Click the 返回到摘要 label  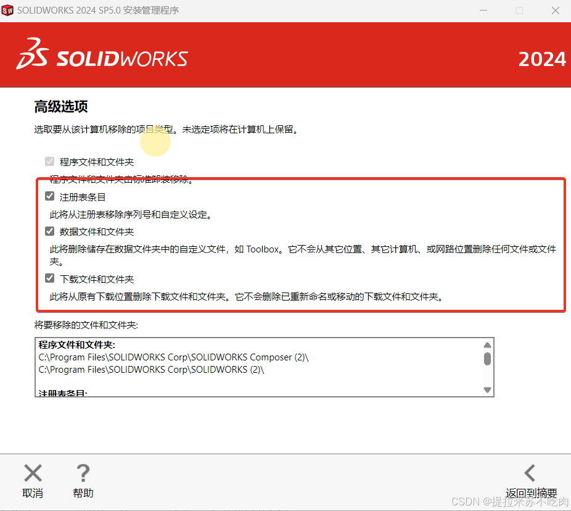tap(532, 493)
